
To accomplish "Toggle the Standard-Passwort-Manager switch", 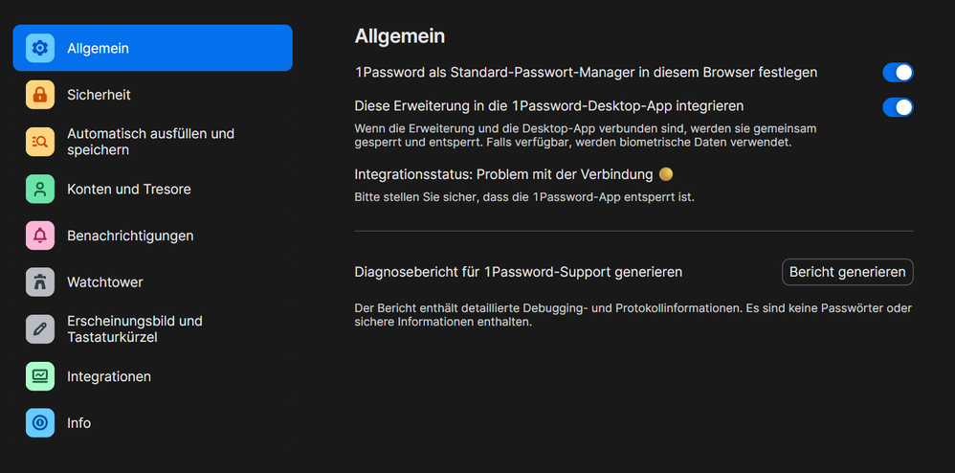I will coord(897,73).
